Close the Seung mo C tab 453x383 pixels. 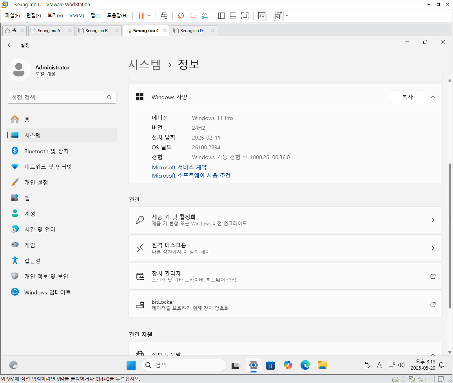coord(165,30)
